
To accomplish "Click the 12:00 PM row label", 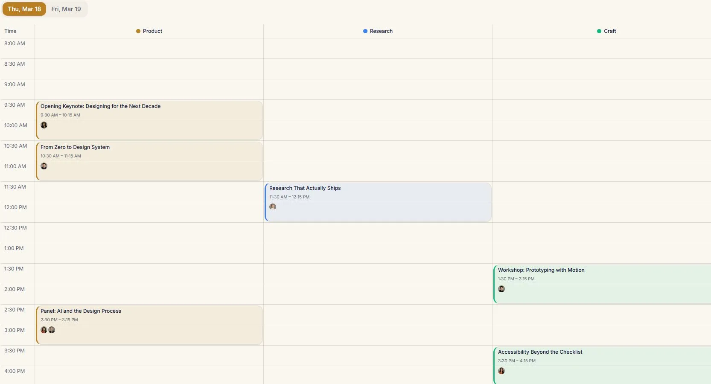I will point(15,207).
